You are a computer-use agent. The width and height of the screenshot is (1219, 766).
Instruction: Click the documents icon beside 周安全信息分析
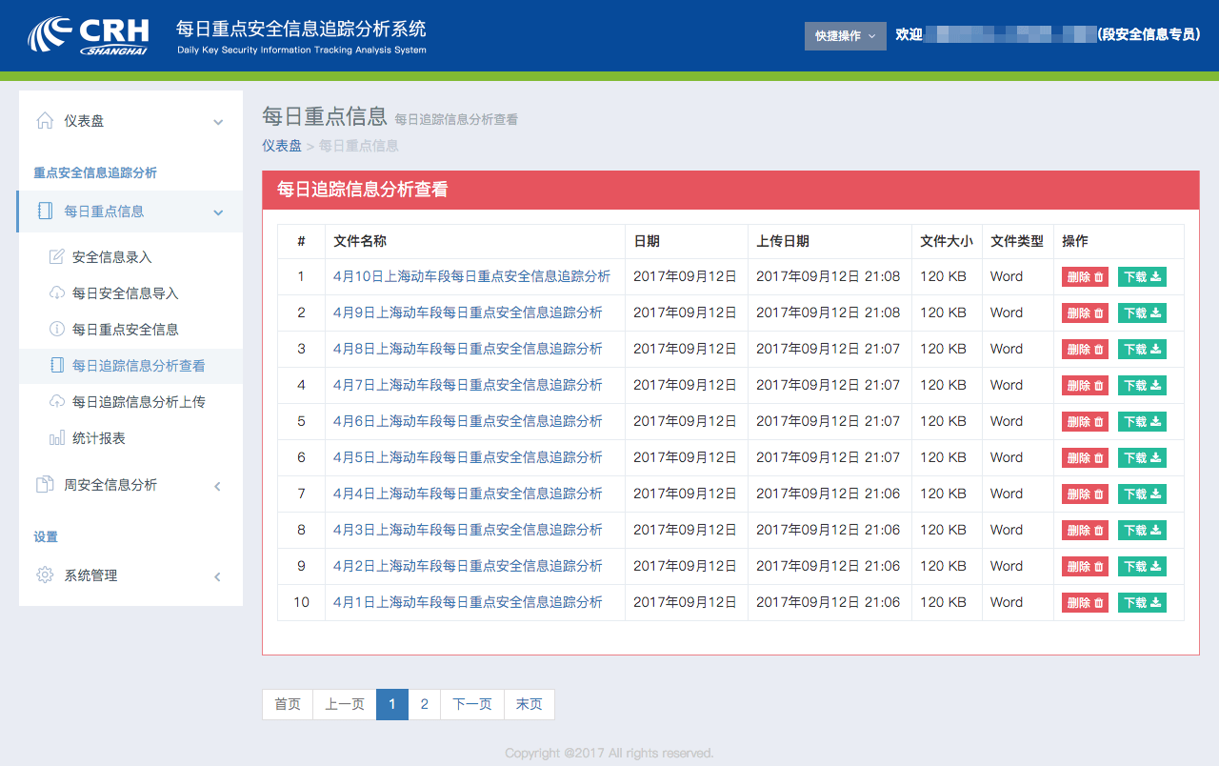pos(45,485)
